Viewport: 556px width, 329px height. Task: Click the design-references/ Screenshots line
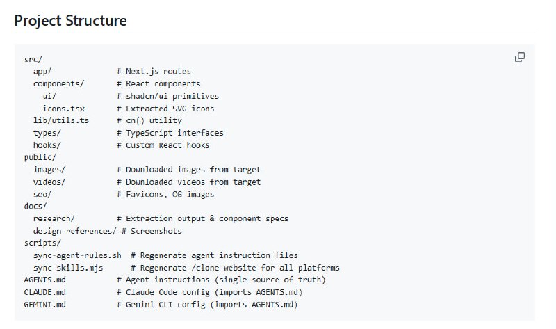pos(102,231)
